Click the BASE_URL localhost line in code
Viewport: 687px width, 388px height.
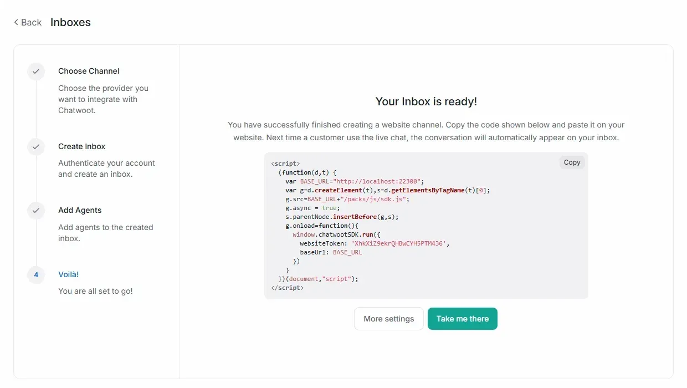tap(355, 181)
